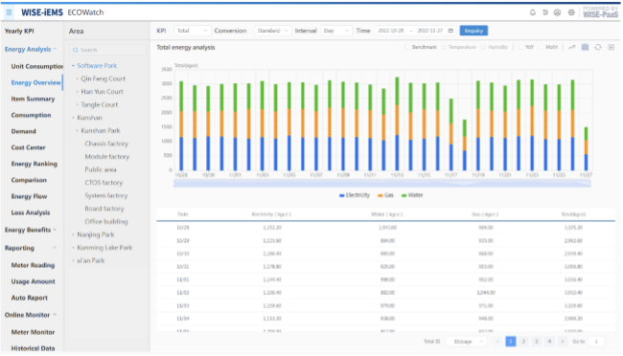Open the calendar icon in Time field
Image resolution: width=623 pixels, height=356 pixels.
click(450, 31)
